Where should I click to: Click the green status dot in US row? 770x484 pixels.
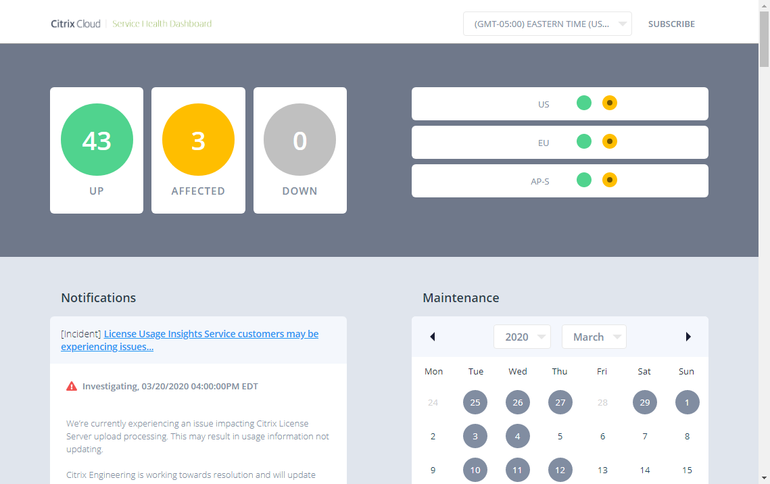[584, 103]
